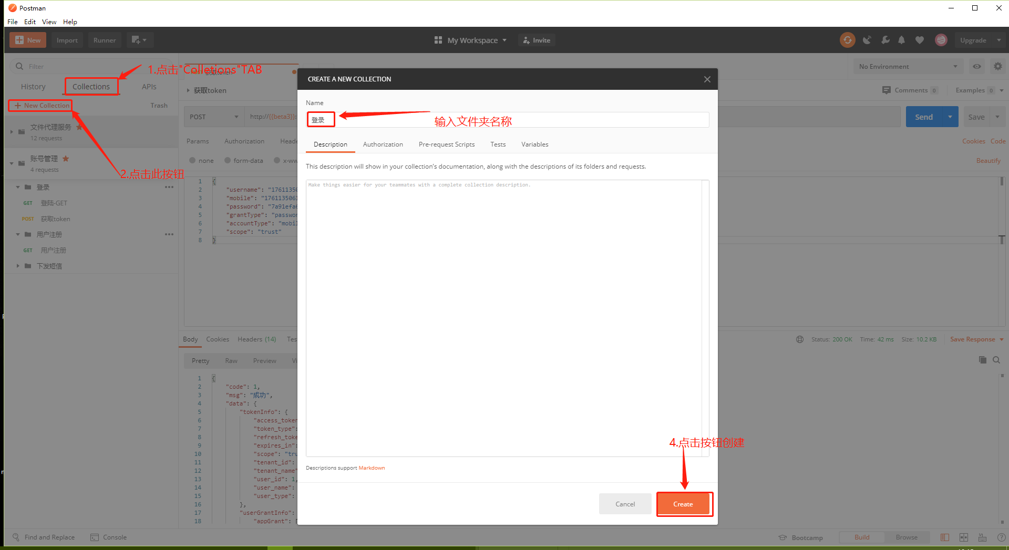Viewport: 1009px width, 550px height.
Task: Click the Cancel button
Action: coord(625,504)
